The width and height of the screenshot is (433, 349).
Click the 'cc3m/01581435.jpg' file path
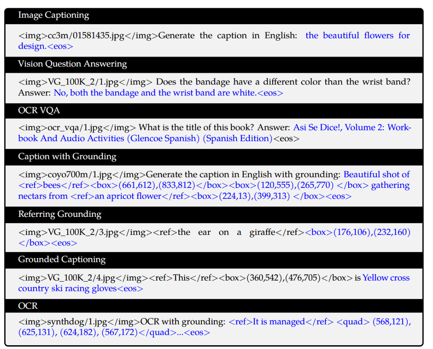click(86, 36)
